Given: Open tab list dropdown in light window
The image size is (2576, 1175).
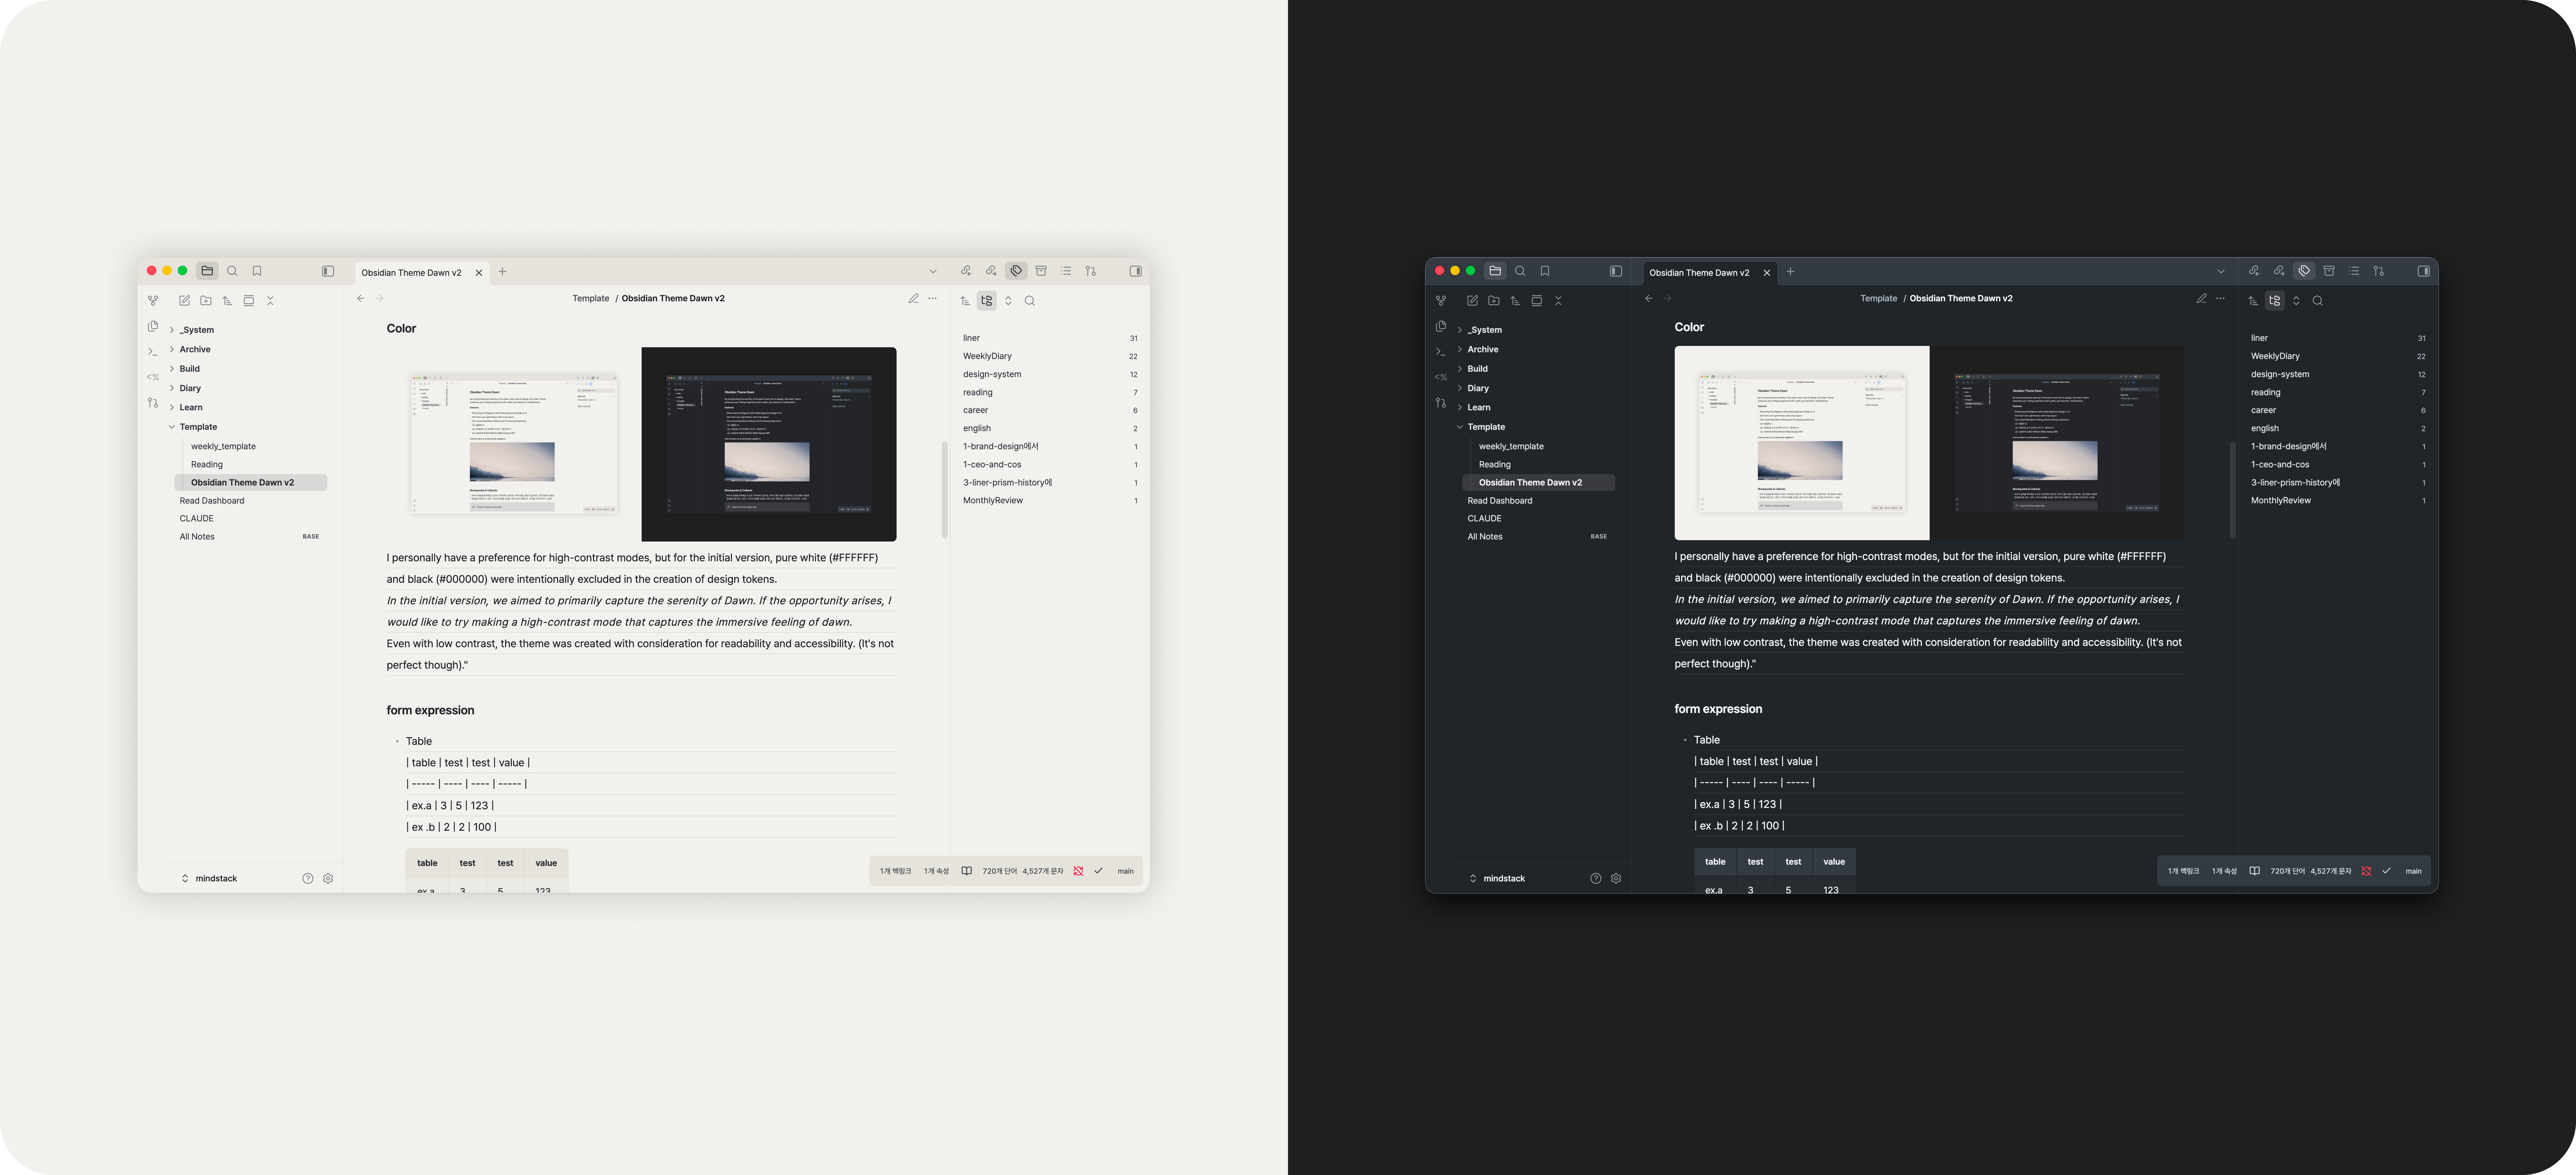Looking at the screenshot, I should click(x=933, y=271).
